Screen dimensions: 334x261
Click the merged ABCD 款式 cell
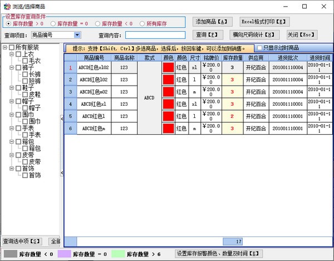click(149, 98)
